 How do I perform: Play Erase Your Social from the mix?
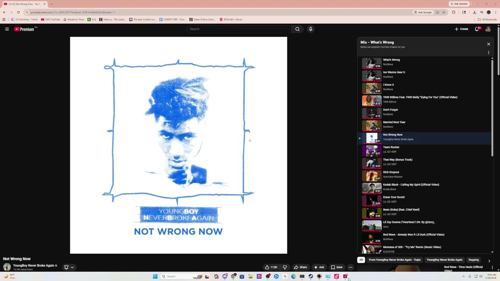pyautogui.click(x=425, y=200)
